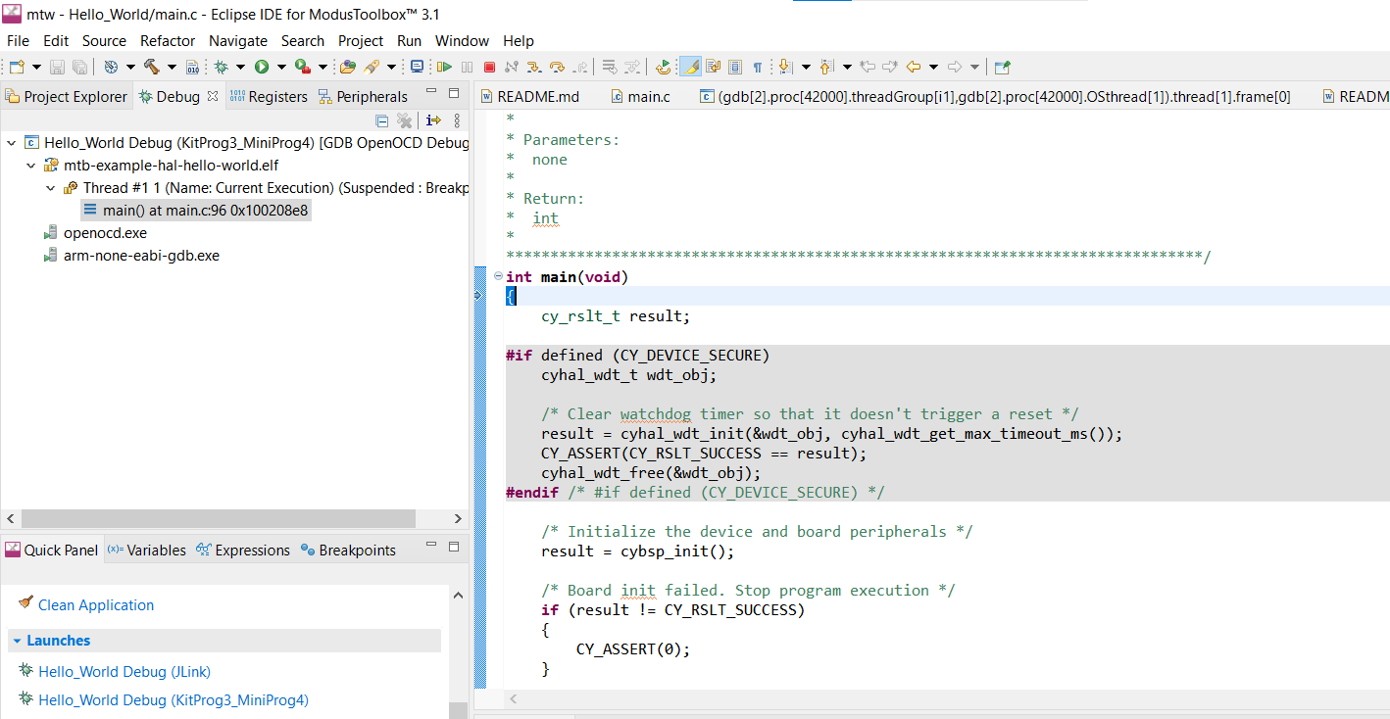Switch to Breakpoints tab
1390x719 pixels.
[348, 550]
